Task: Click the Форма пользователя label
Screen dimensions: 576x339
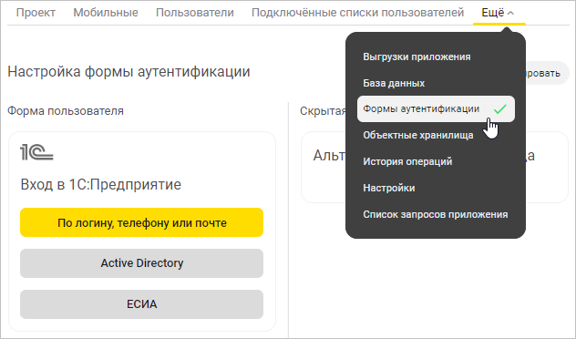Action: [x=66, y=111]
